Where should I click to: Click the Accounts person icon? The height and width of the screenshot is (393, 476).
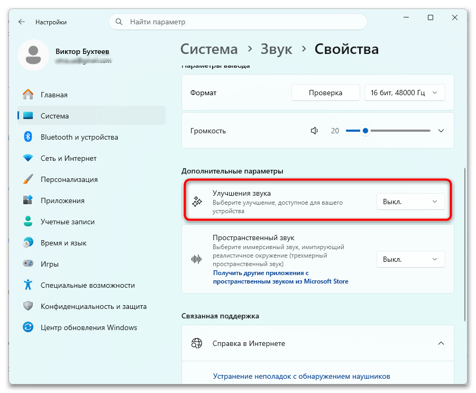[x=28, y=222]
